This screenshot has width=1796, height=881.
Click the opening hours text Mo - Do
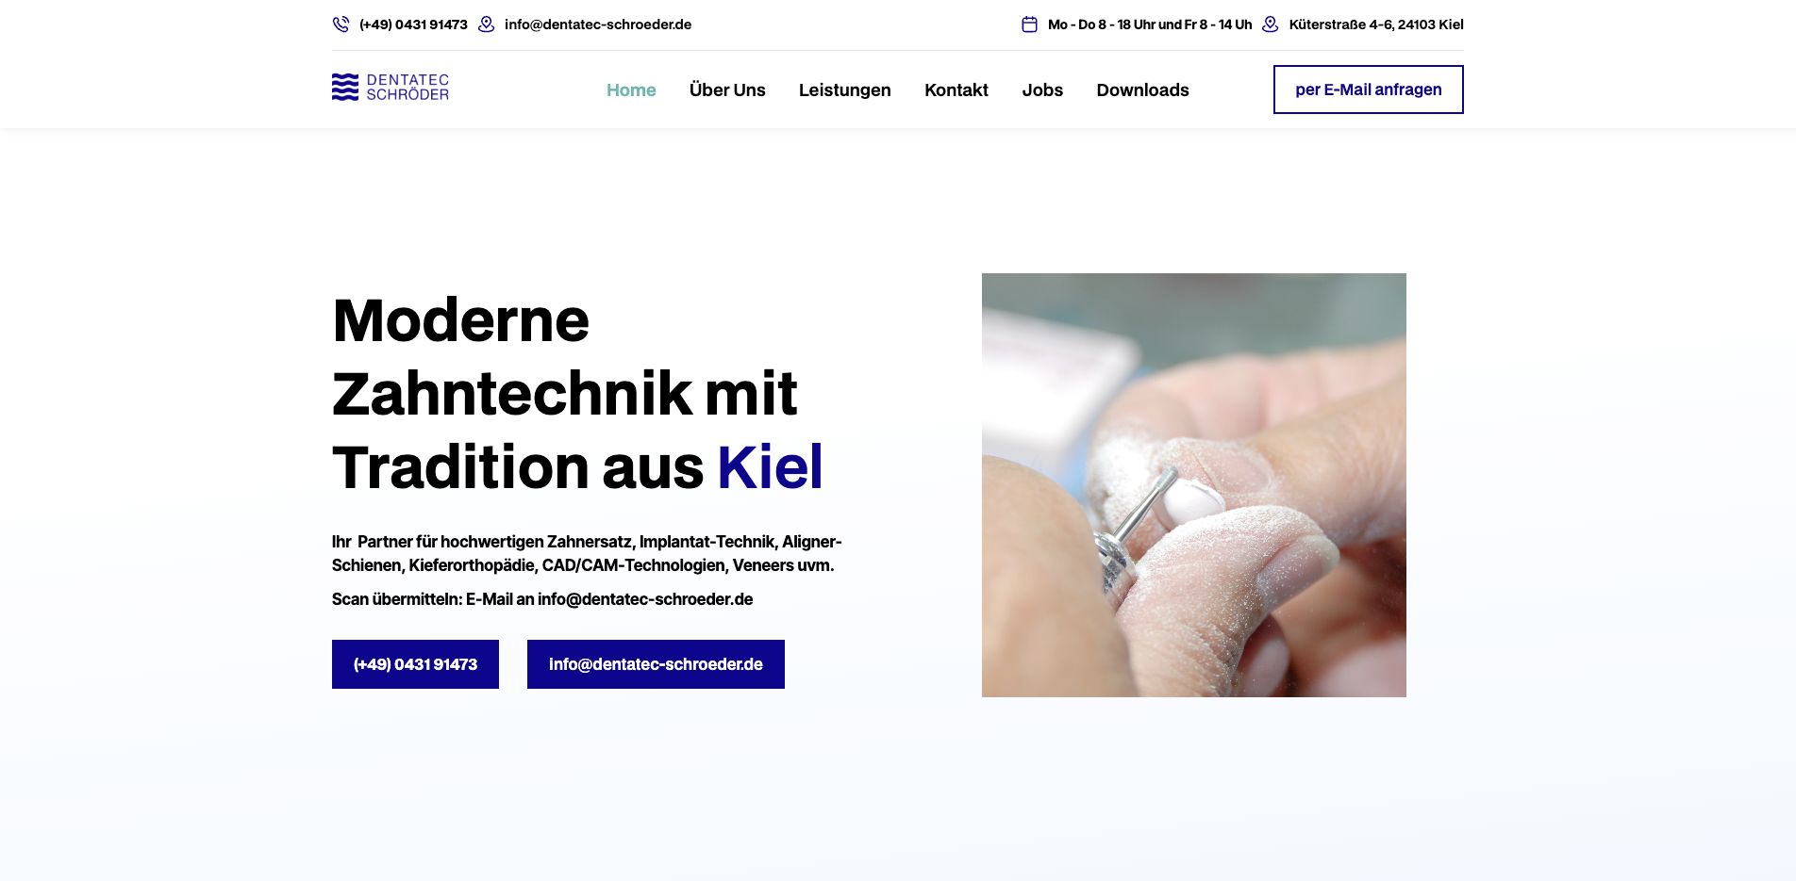point(1150,24)
